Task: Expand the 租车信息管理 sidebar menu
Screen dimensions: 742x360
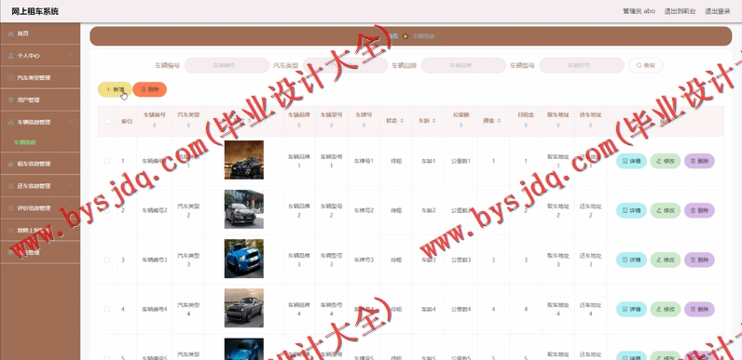Action: (x=40, y=164)
